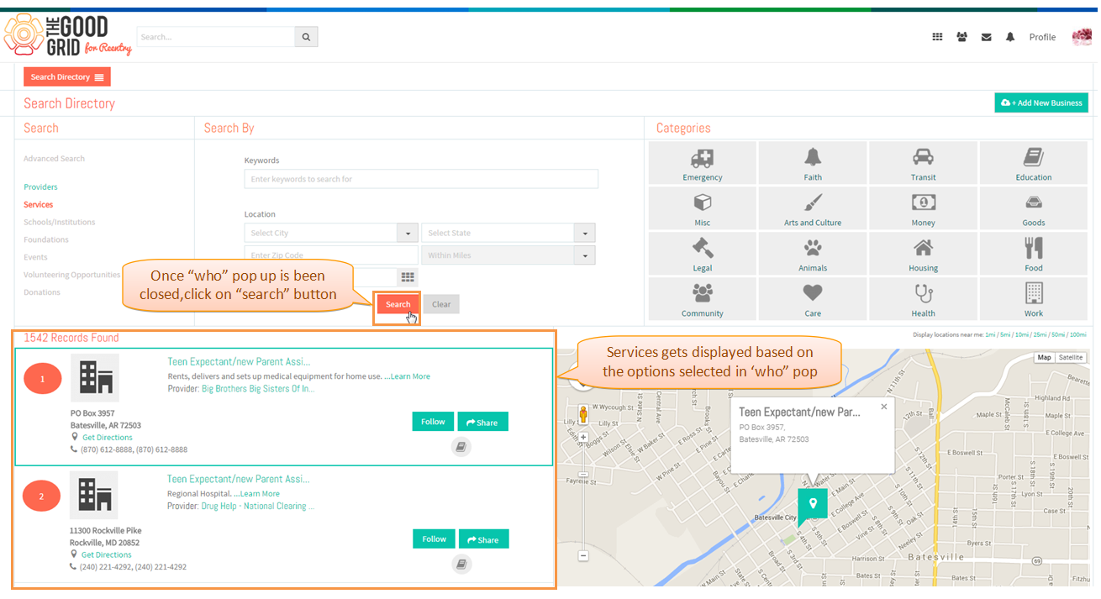Screen dimensions: 1101x599
Task: Open Get Directions for 11300 Rockville Pike
Action: pos(106,555)
